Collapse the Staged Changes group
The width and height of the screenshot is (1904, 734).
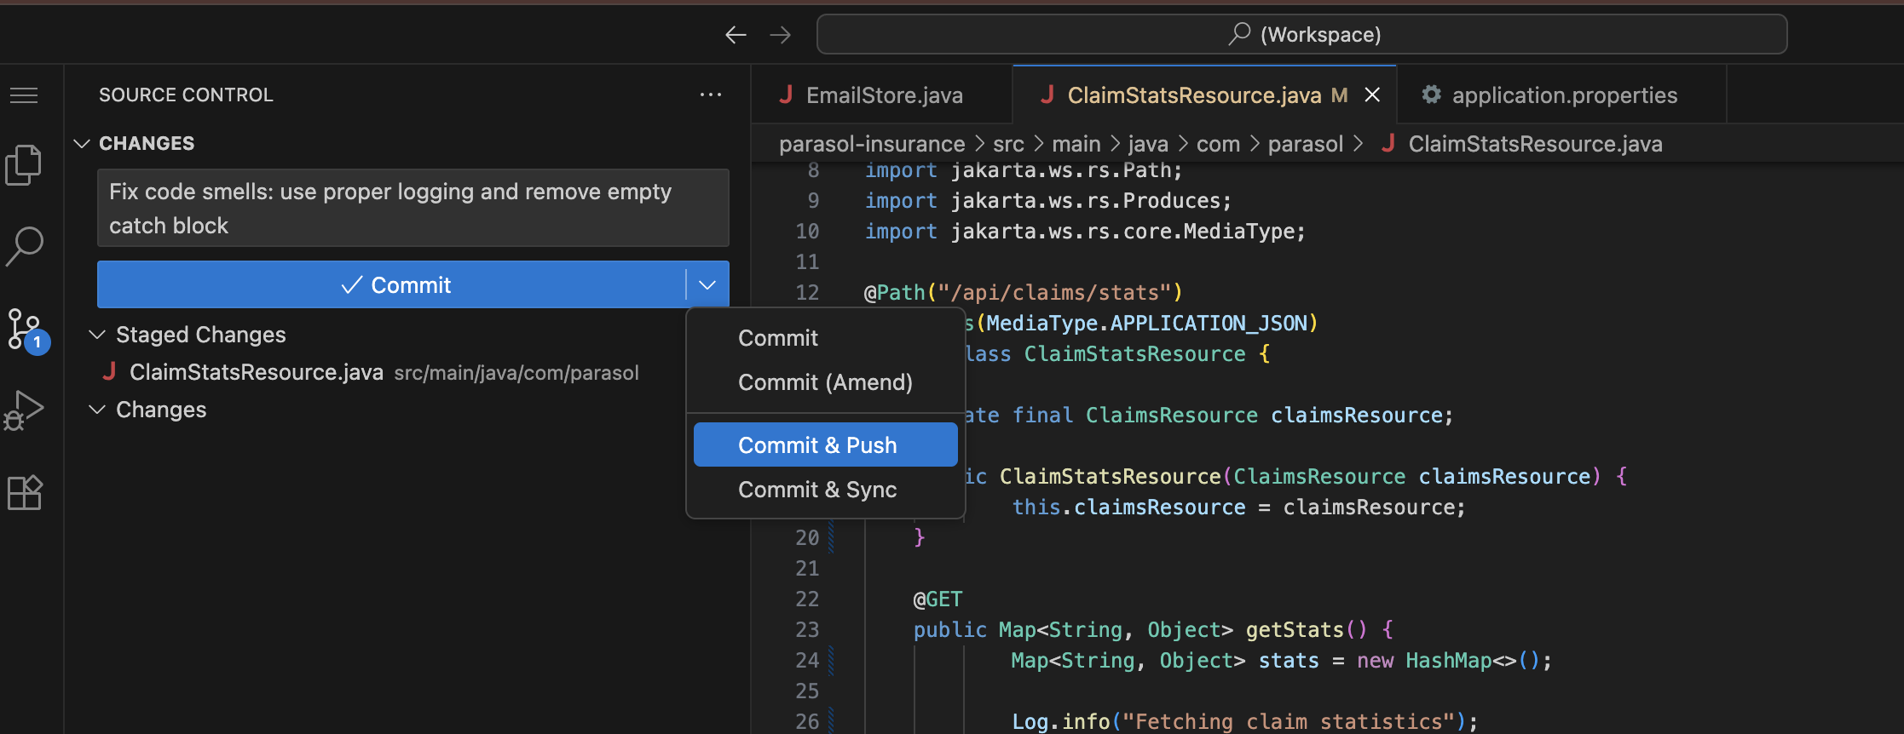(98, 335)
